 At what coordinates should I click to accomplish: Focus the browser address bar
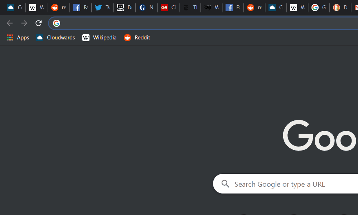(203, 23)
